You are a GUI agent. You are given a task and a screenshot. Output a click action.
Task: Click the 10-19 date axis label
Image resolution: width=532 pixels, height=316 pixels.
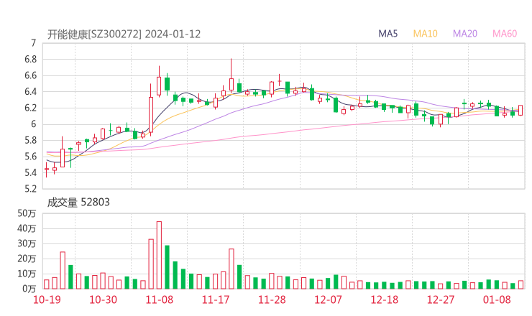[x=47, y=299]
